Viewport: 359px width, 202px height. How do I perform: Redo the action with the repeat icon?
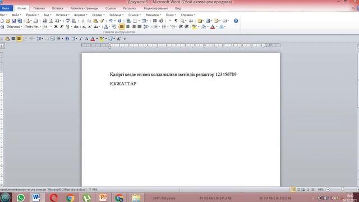pos(119,21)
